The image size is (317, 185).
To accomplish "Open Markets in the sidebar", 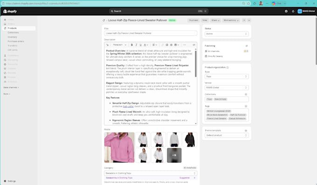I will 12,73.
